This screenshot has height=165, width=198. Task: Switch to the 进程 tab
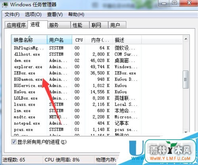pyautogui.click(x=38, y=25)
